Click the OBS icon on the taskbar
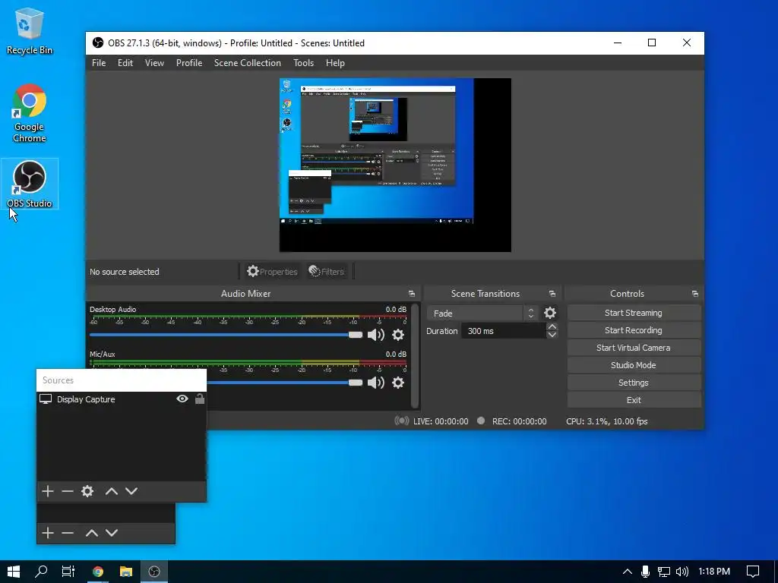Viewport: 778px width, 583px height. coord(154,572)
